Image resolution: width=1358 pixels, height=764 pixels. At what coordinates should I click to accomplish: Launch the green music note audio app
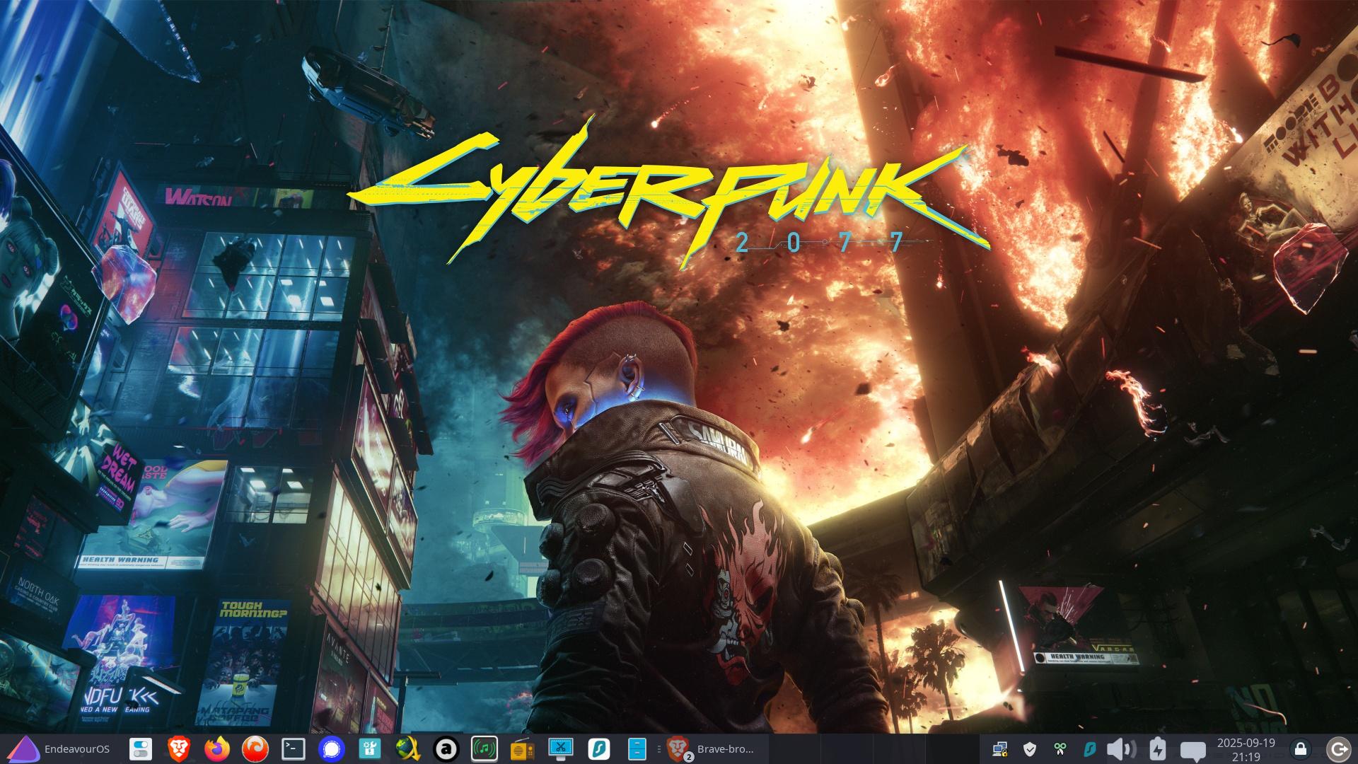click(x=484, y=748)
